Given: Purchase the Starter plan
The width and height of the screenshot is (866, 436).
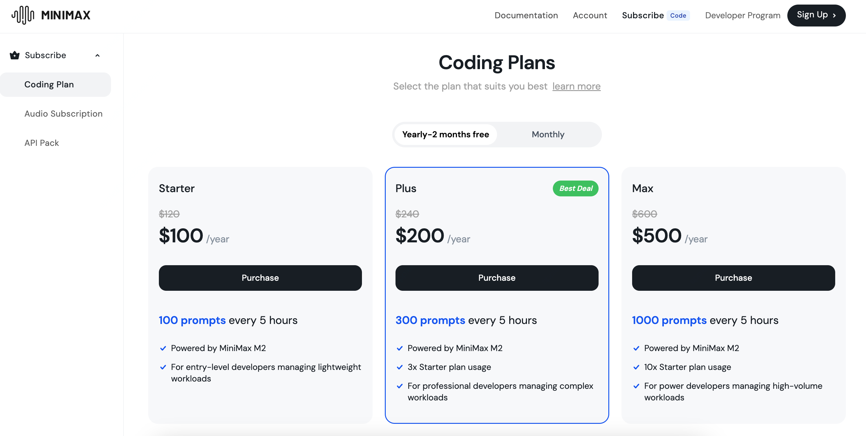Looking at the screenshot, I should coord(260,278).
